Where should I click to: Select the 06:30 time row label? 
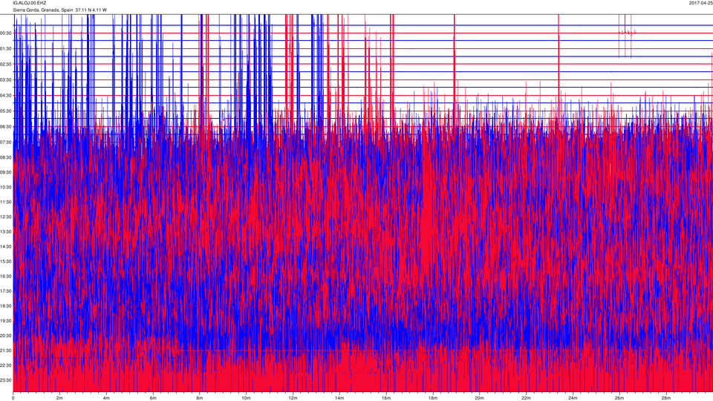[6, 126]
